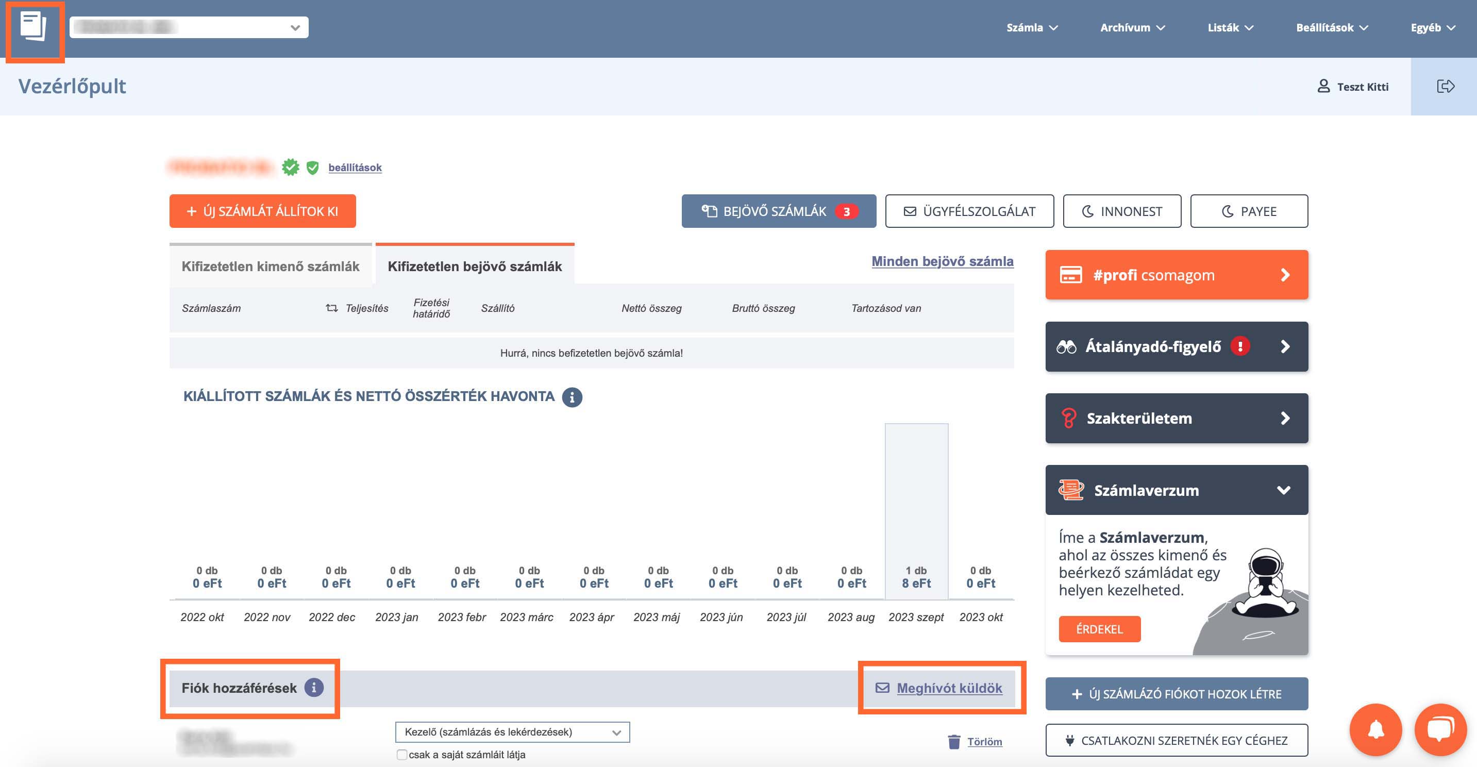Switch to Kifizetetlen kimenő számlák tab
The width and height of the screenshot is (1477, 767).
click(x=270, y=266)
